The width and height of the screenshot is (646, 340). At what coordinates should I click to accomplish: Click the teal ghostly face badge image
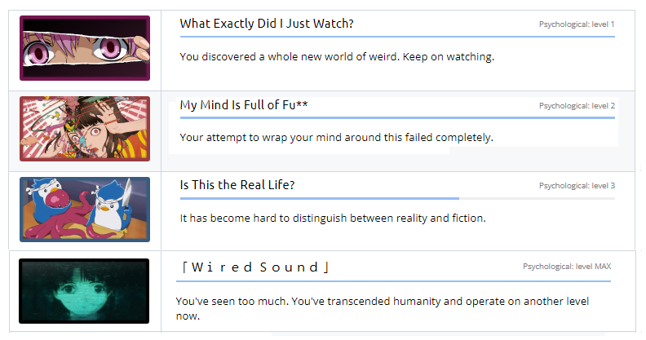[84, 291]
